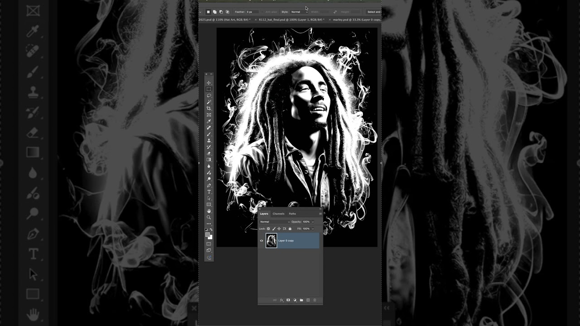This screenshot has height=326, width=580.
Task: Select the Crop tool
Action: [209, 109]
